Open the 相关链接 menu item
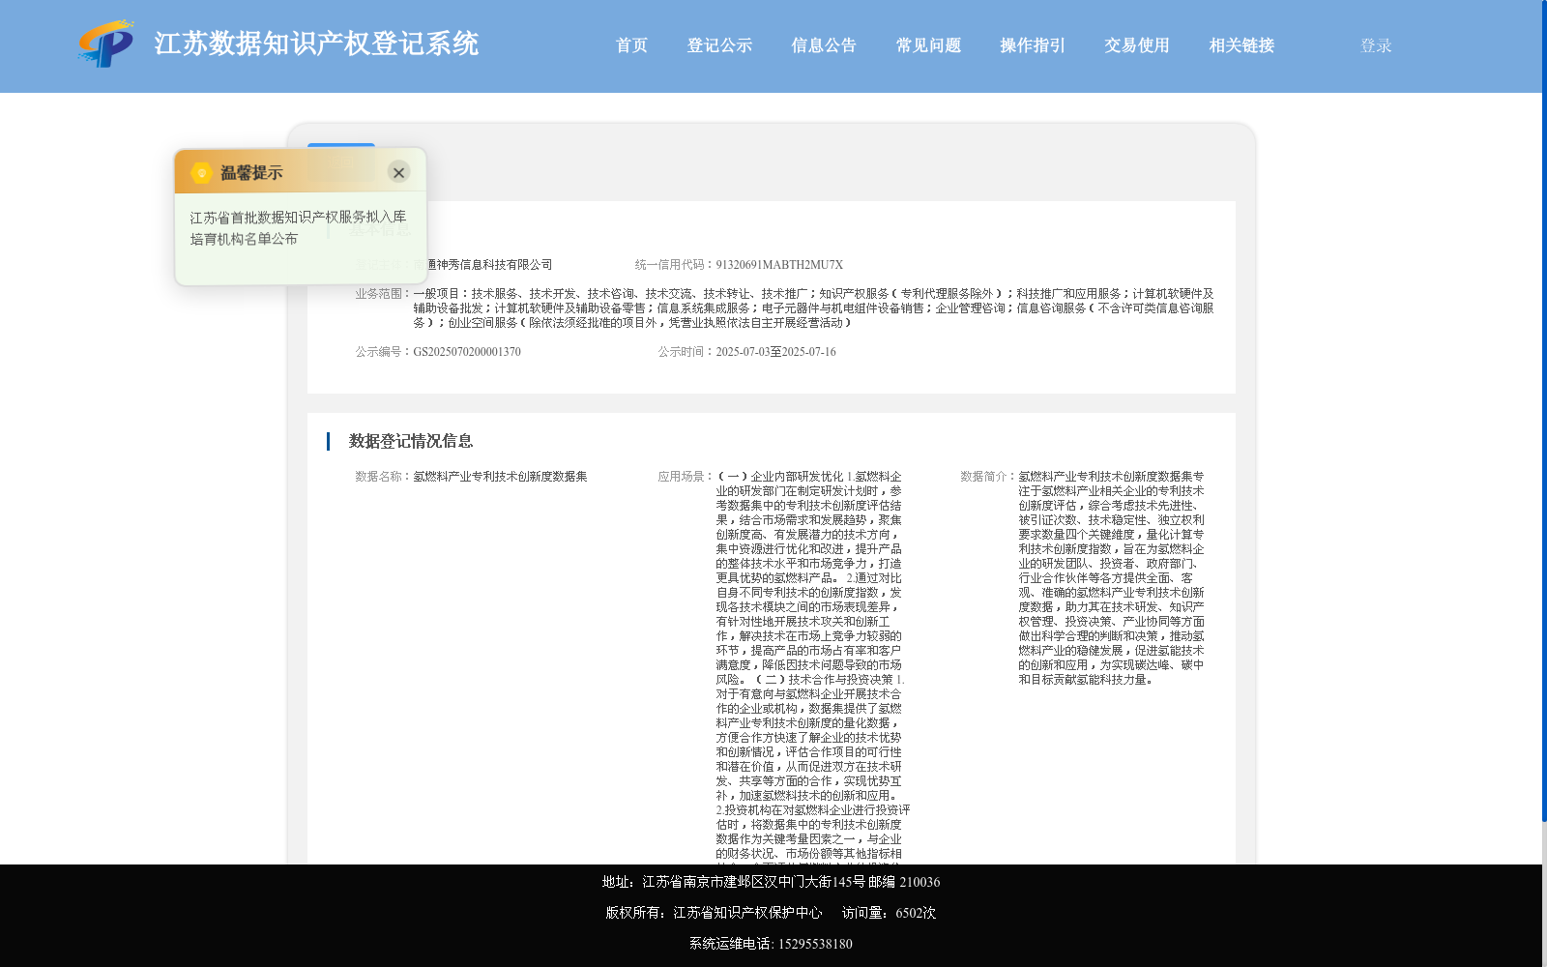The width and height of the screenshot is (1547, 967). pyautogui.click(x=1241, y=45)
